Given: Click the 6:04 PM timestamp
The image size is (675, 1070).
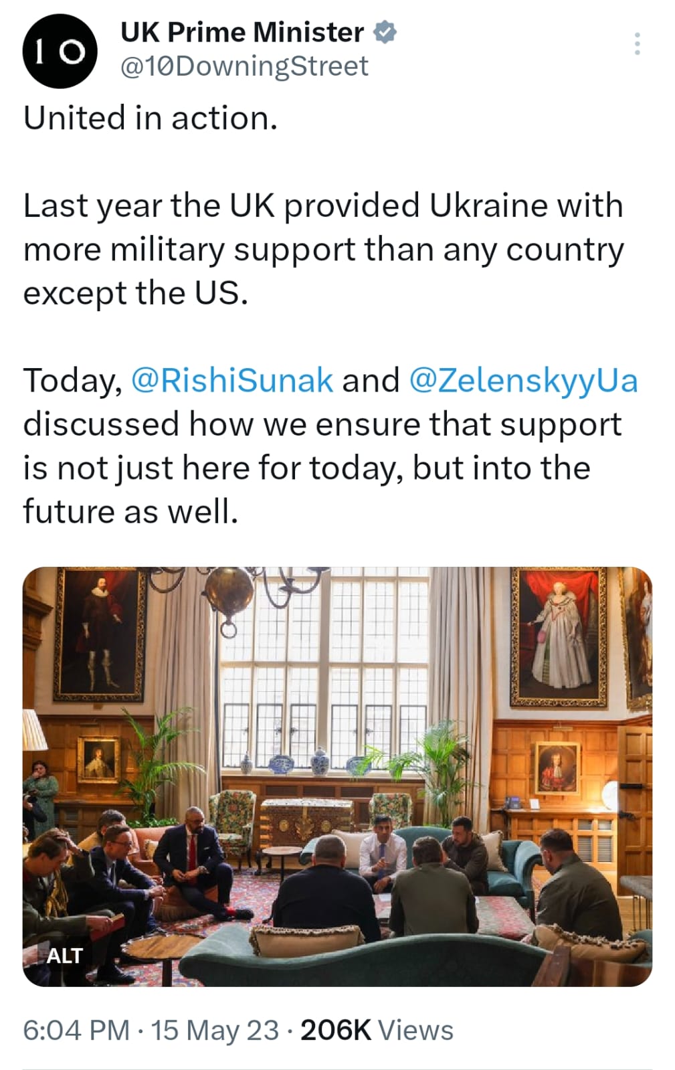Looking at the screenshot, I should click(x=76, y=1030).
